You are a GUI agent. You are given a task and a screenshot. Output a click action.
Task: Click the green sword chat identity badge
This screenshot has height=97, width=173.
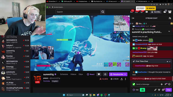[x=134, y=84]
